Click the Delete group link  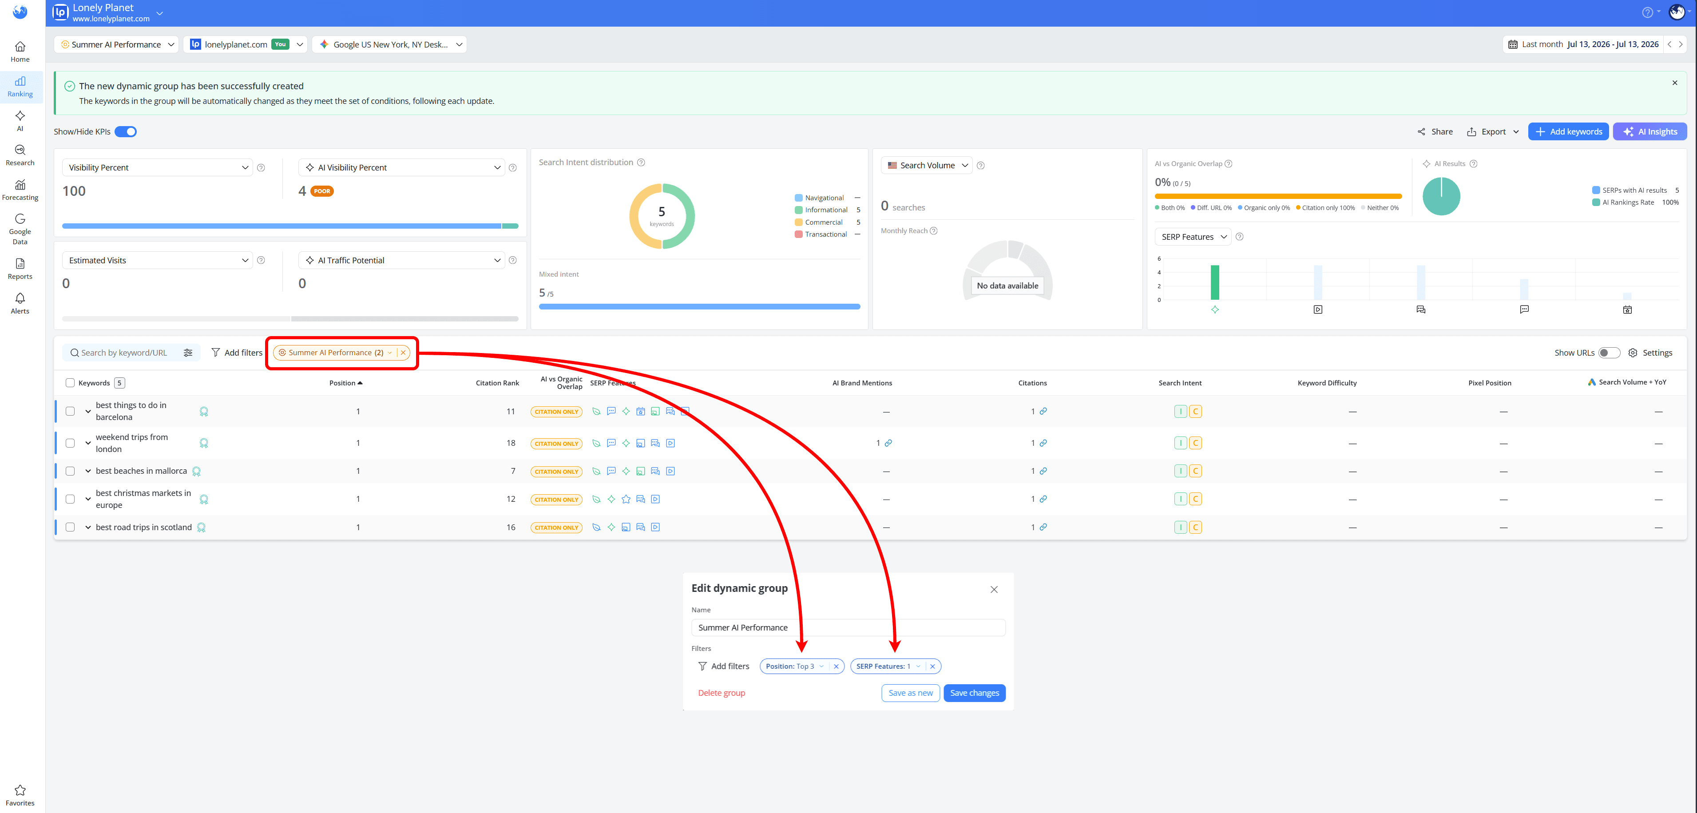click(722, 693)
